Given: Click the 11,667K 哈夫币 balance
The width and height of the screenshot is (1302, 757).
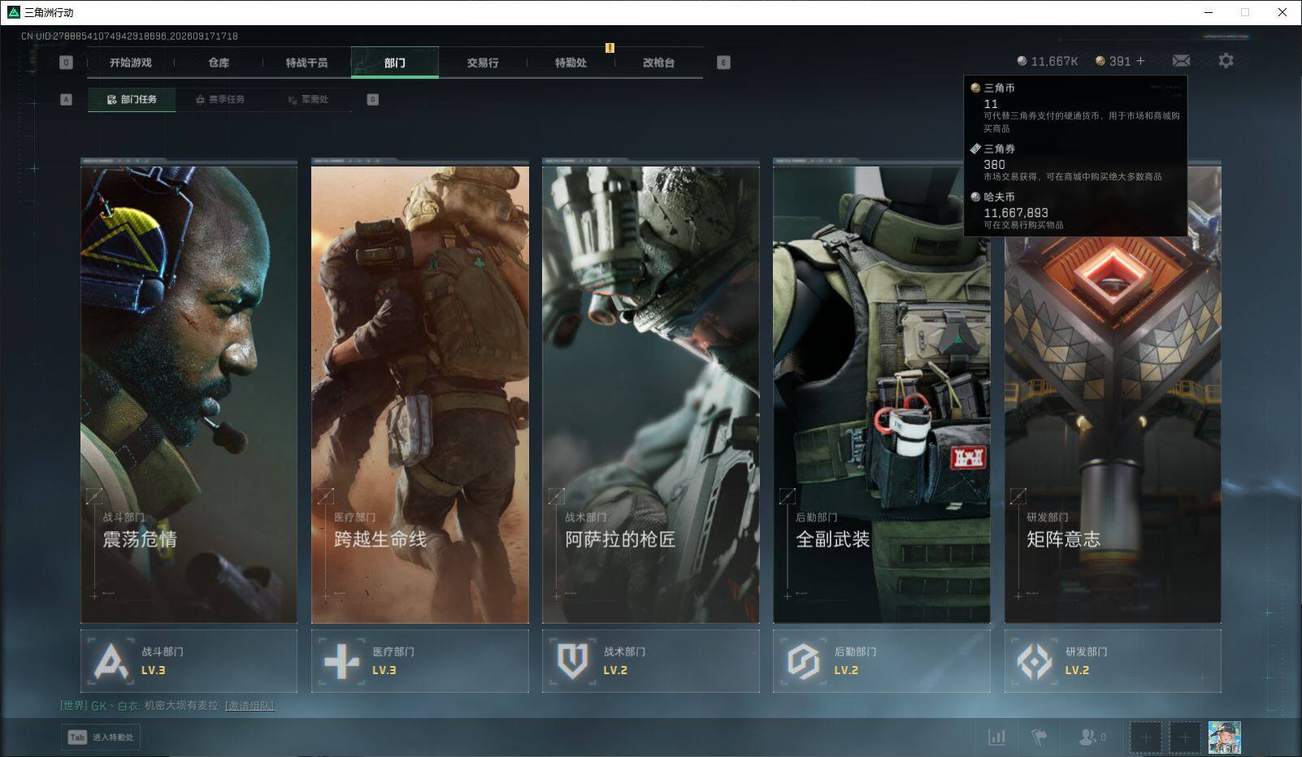Looking at the screenshot, I should tap(1048, 62).
